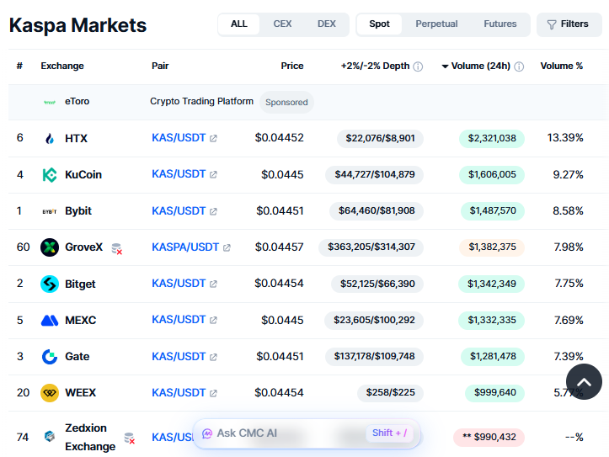Click the Kaspa Markets heading
This screenshot has width=609, height=457.
(77, 25)
